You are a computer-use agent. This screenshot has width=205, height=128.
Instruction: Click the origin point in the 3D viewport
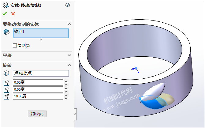(x=136, y=68)
